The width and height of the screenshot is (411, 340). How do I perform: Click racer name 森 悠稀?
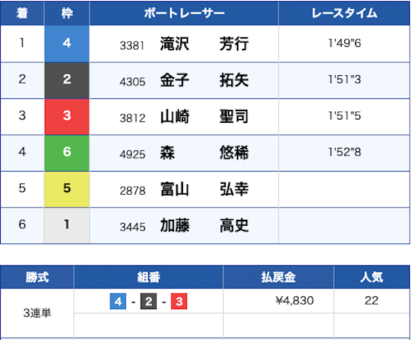204,153
